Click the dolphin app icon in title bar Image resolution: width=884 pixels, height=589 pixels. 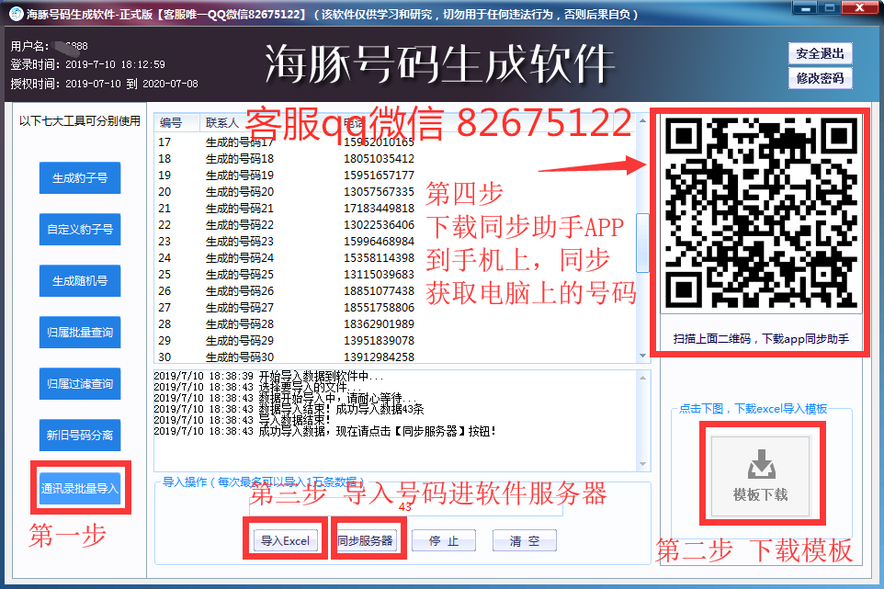click(x=16, y=14)
